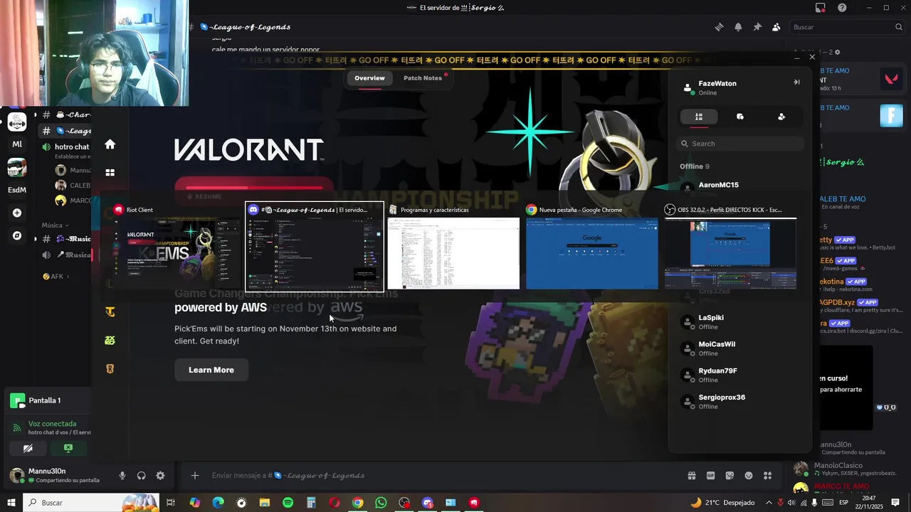The width and height of the screenshot is (911, 512).
Task: Select the 2XKO game icon in Riot sidebar
Action: (110, 341)
